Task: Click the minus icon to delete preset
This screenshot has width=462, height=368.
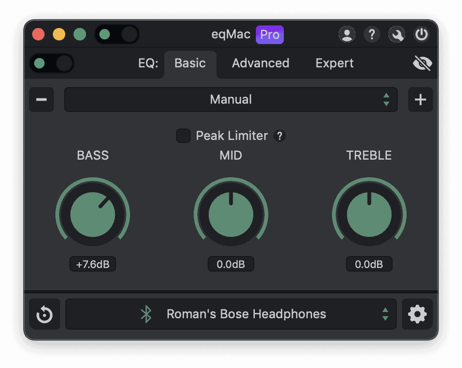Action: (41, 100)
